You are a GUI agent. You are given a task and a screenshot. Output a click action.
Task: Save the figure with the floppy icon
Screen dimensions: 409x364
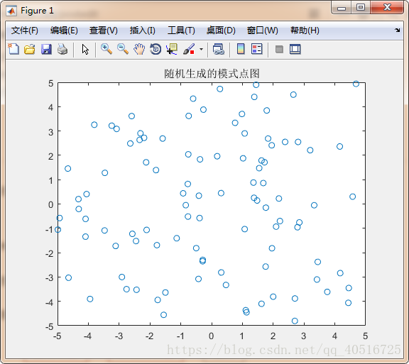click(46, 49)
